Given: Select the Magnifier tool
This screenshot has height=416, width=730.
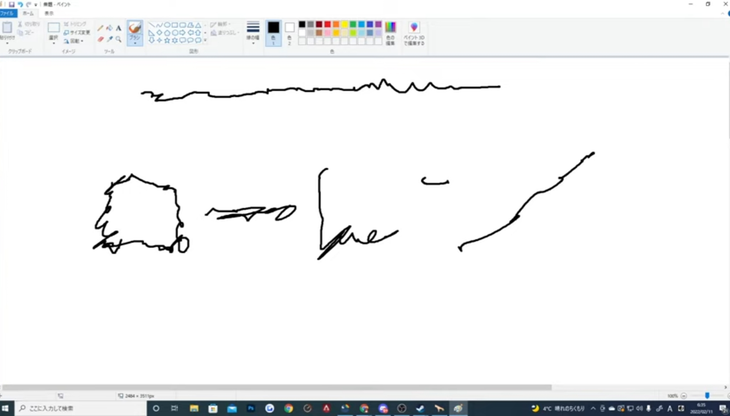Looking at the screenshot, I should tap(119, 39).
